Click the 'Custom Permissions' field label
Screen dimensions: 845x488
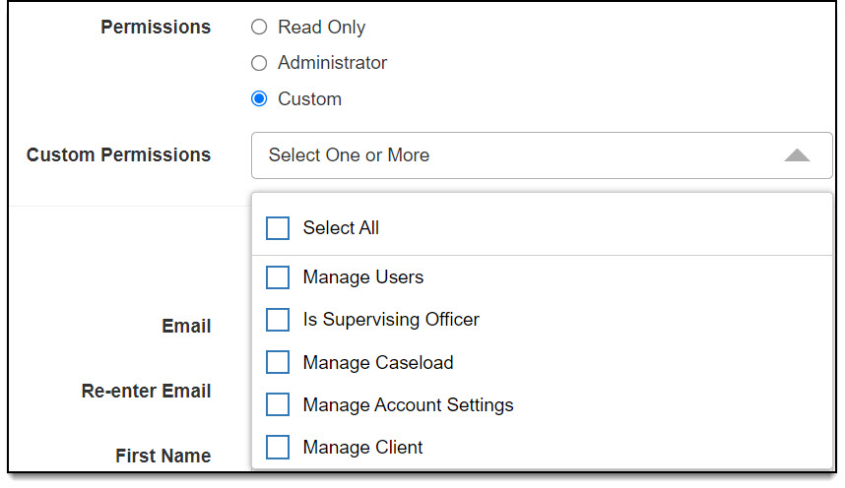pyautogui.click(x=118, y=155)
